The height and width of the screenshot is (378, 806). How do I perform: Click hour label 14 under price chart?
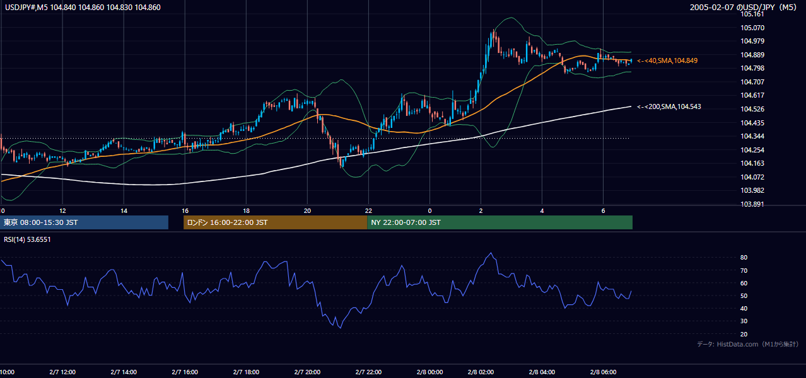click(x=124, y=210)
